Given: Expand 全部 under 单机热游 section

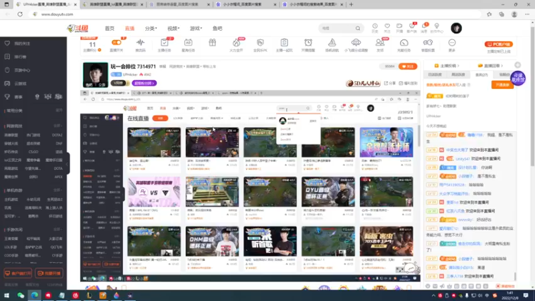Looking at the screenshot, I should [58, 190].
